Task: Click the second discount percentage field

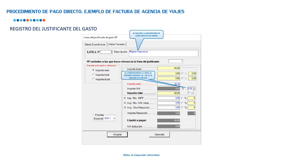Action: tap(192, 78)
